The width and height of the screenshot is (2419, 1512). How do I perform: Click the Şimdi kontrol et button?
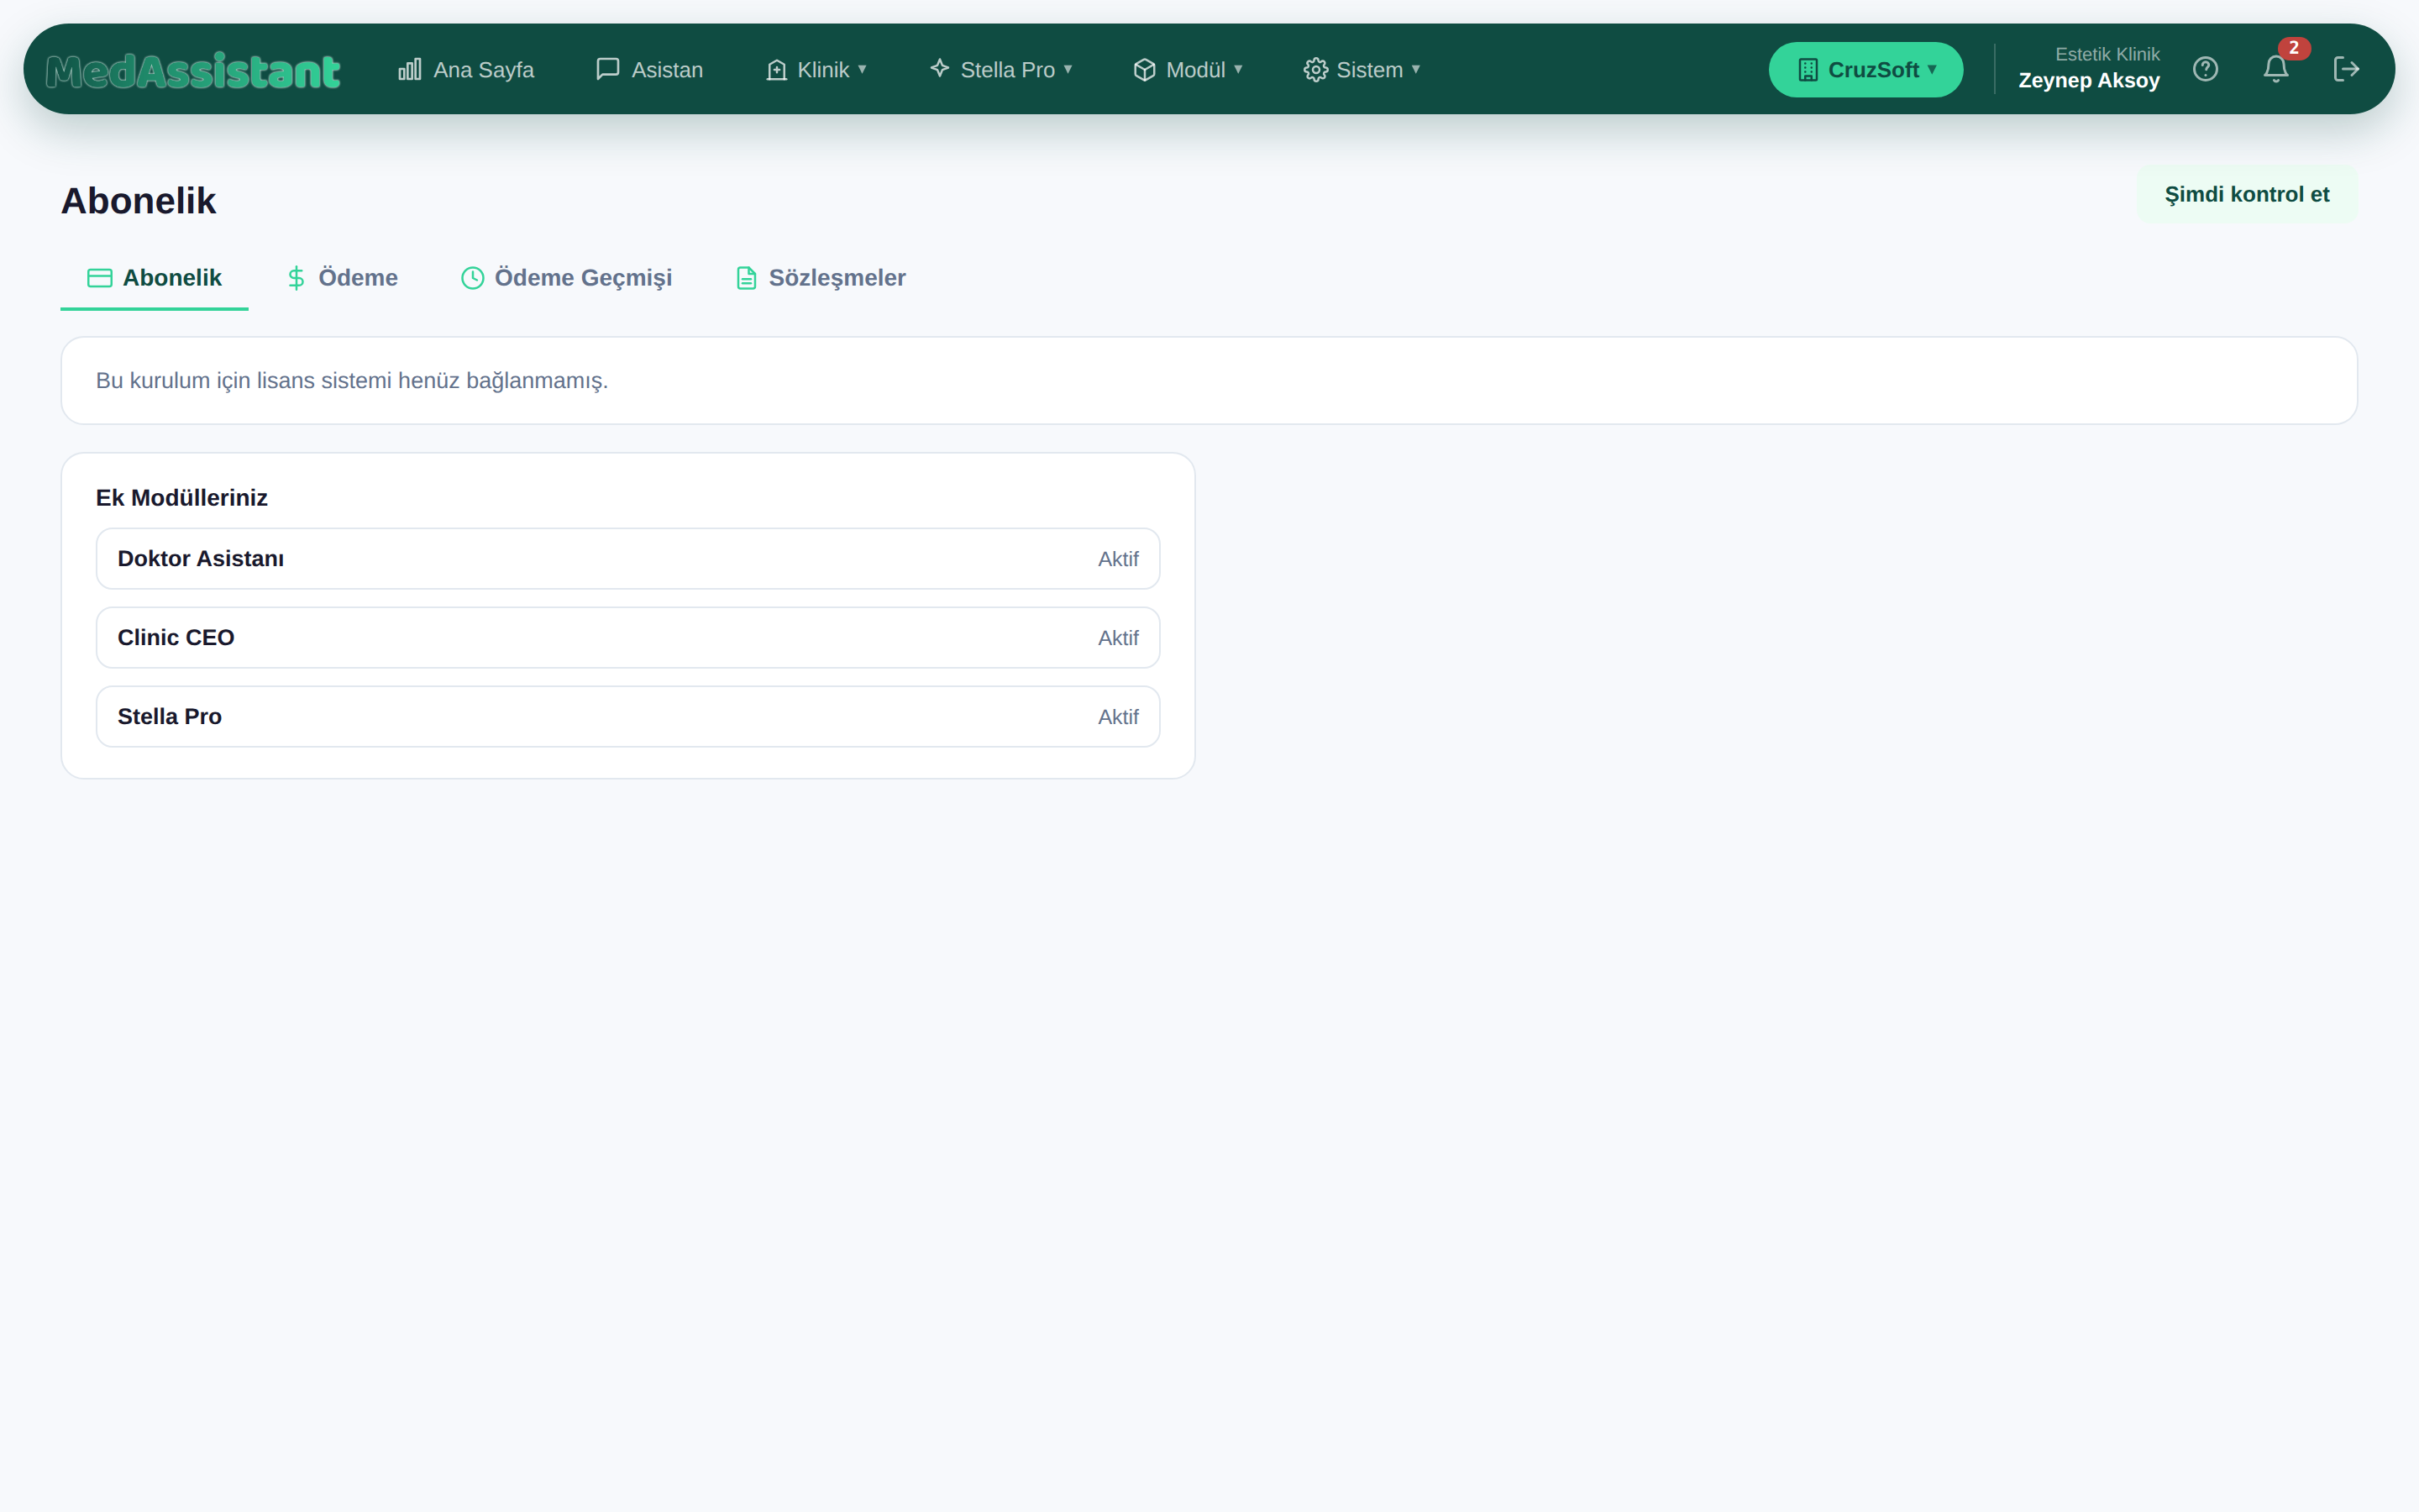(2246, 194)
